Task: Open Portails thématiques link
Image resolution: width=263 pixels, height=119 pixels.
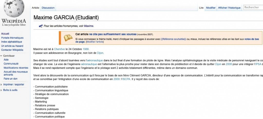Action: [12, 38]
